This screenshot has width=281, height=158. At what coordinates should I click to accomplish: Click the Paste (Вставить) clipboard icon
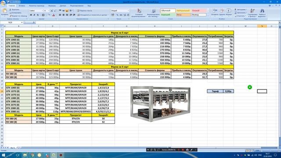pyautogui.click(x=5, y=11)
